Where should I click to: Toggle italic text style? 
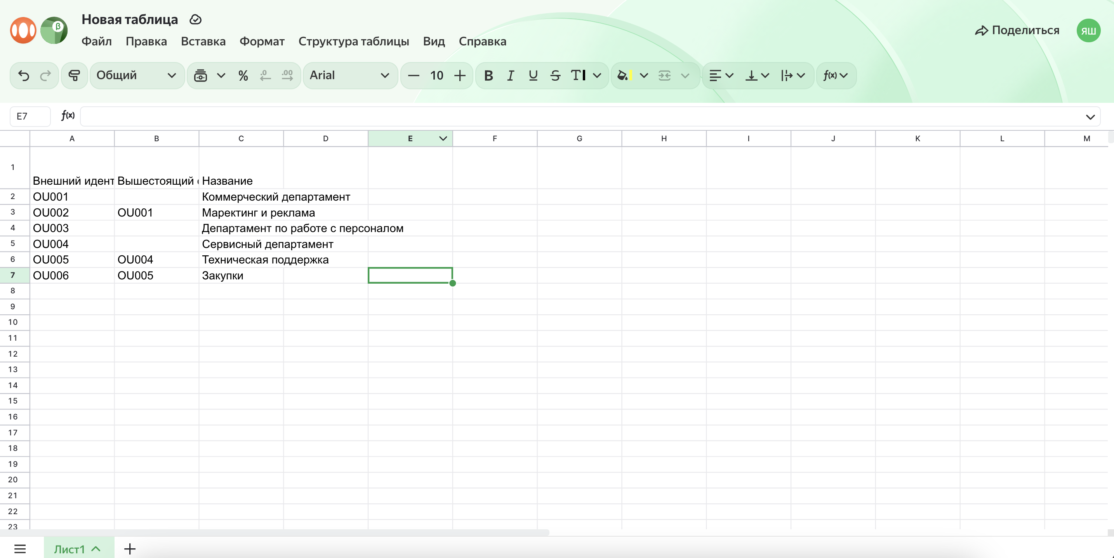511,76
